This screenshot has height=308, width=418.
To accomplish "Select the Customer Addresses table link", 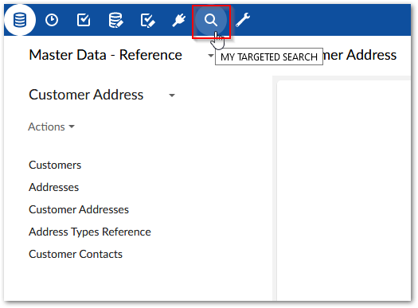I will click(x=79, y=209).
